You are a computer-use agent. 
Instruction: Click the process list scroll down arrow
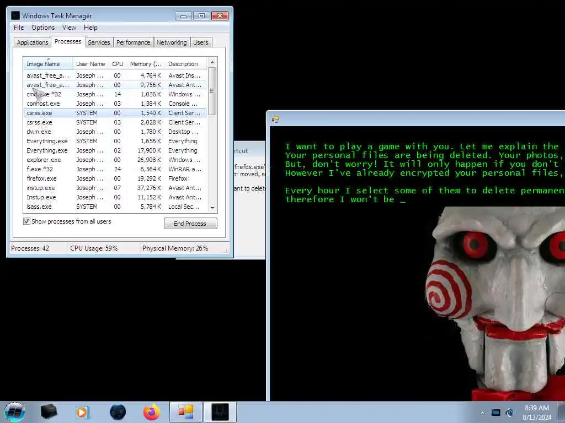[212, 208]
